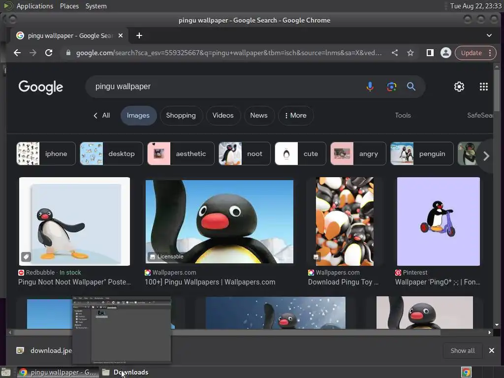Viewport: 504px width, 378px height.
Task: Filter images by the aesthetic chip
Action: 181,154
